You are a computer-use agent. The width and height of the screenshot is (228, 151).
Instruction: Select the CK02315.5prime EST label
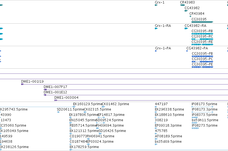click(98, 109)
